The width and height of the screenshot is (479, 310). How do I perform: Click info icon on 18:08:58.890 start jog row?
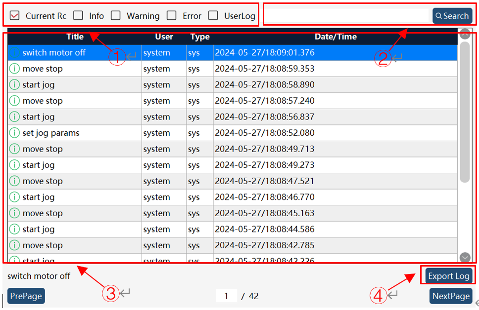click(x=14, y=84)
